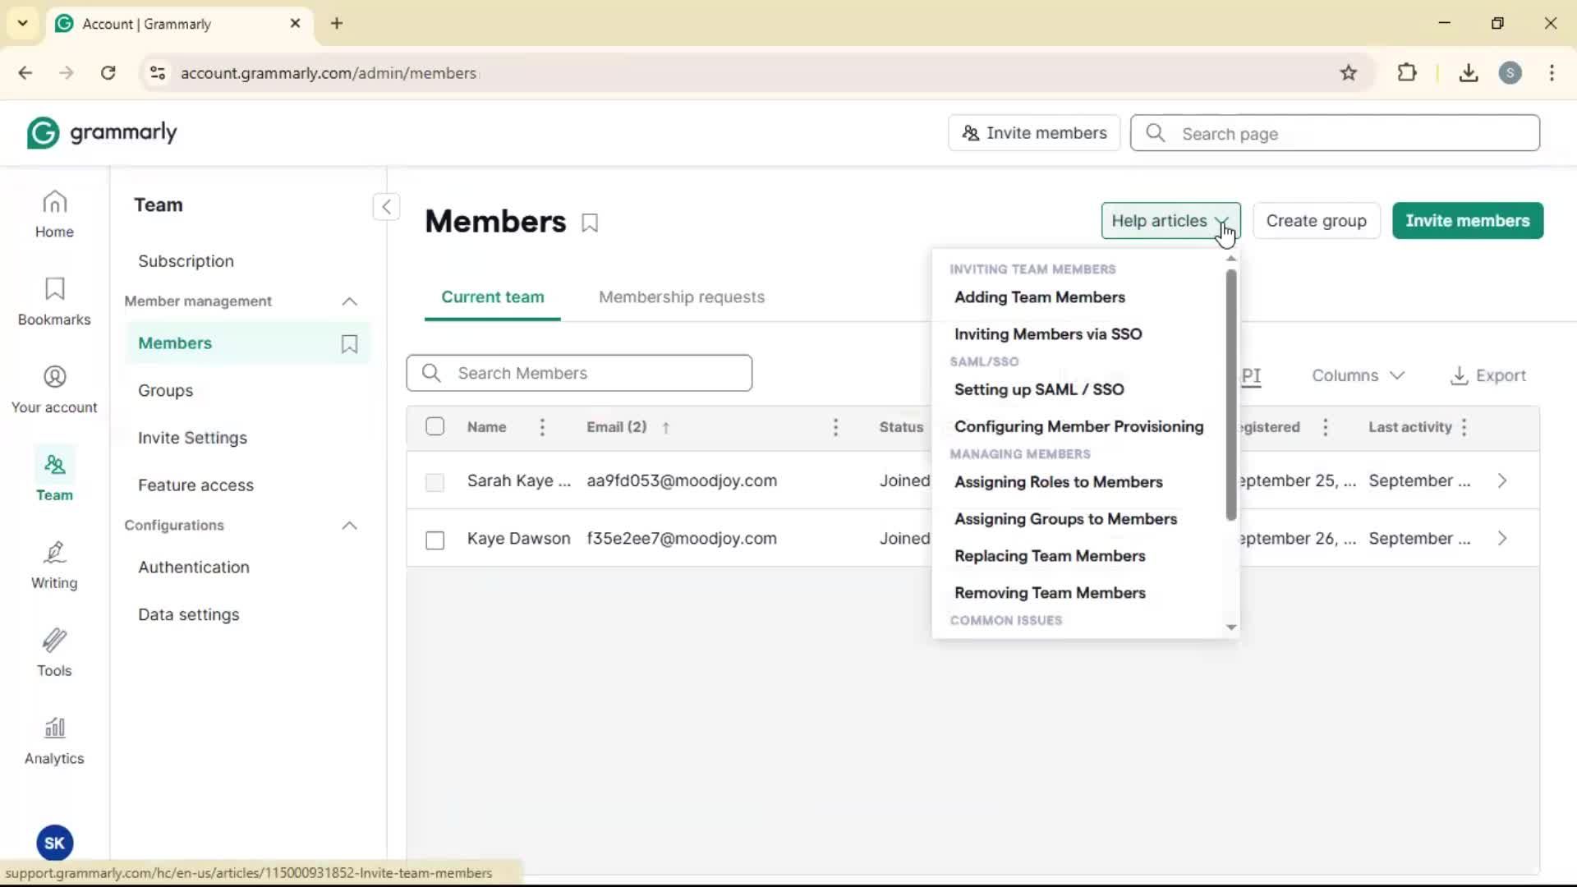The width and height of the screenshot is (1577, 887).
Task: Click the SK user avatar
Action: coord(54,843)
